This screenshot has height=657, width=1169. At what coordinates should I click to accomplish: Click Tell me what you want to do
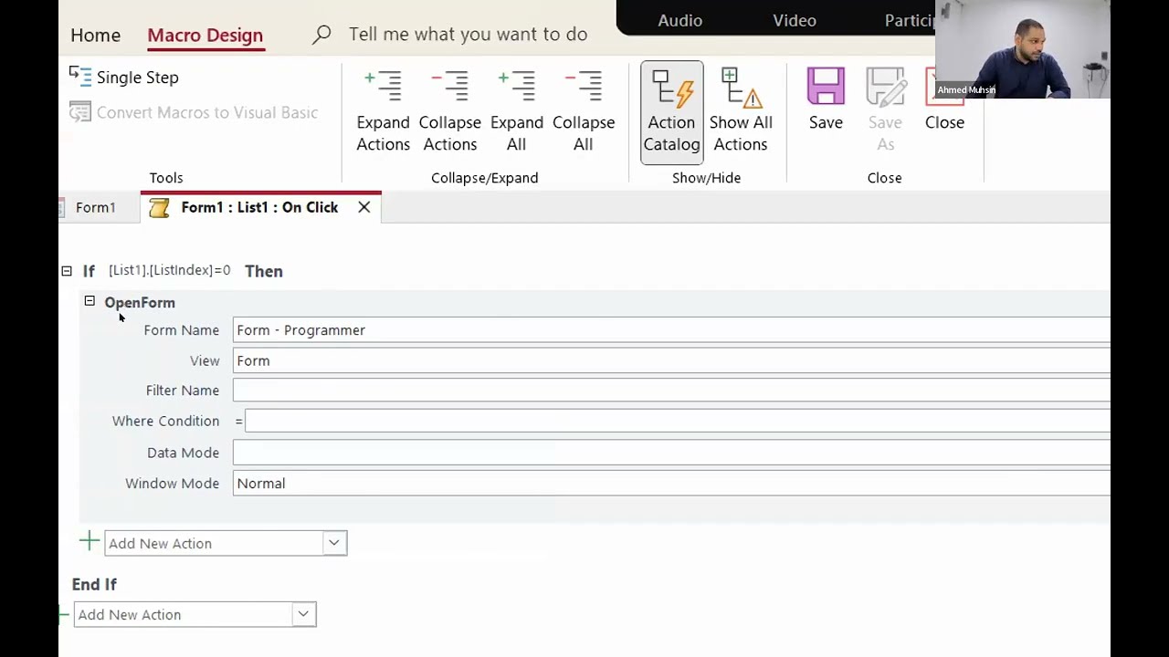point(468,34)
